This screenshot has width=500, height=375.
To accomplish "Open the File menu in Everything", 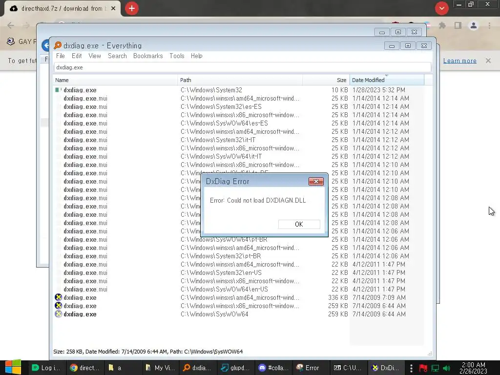I will (x=60, y=56).
